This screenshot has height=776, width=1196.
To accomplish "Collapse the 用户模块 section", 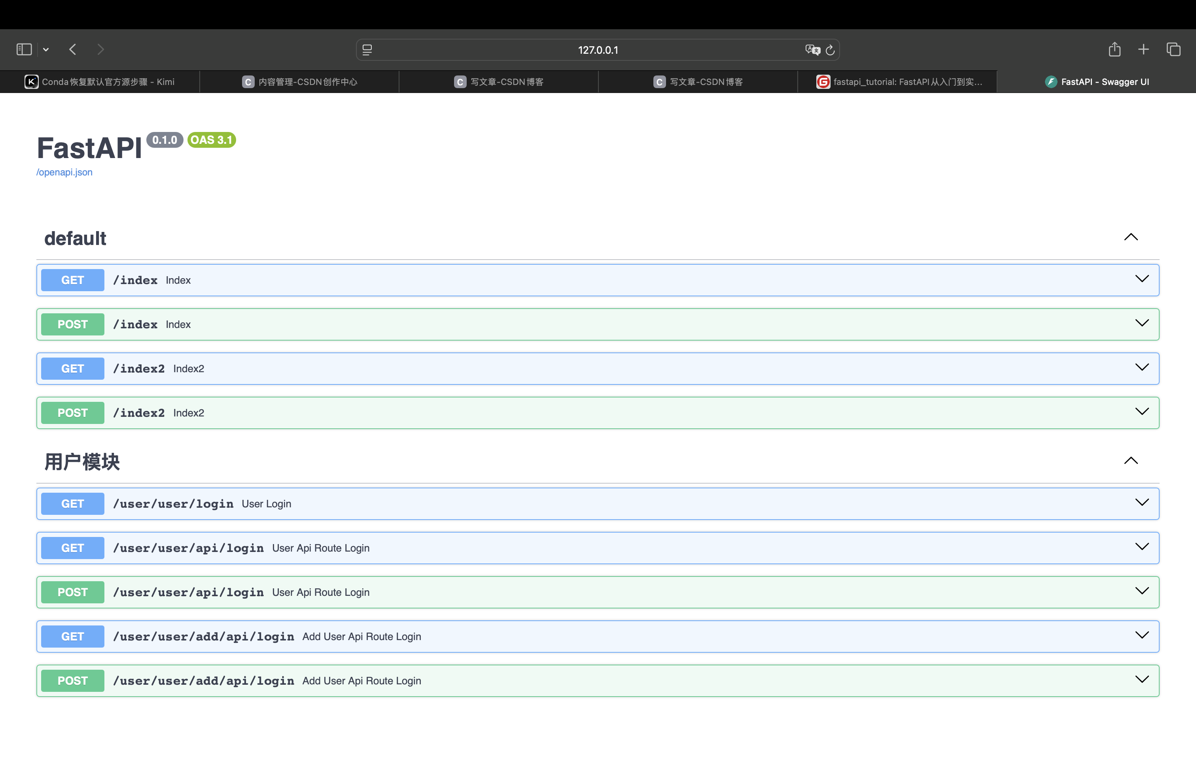I will [1131, 461].
